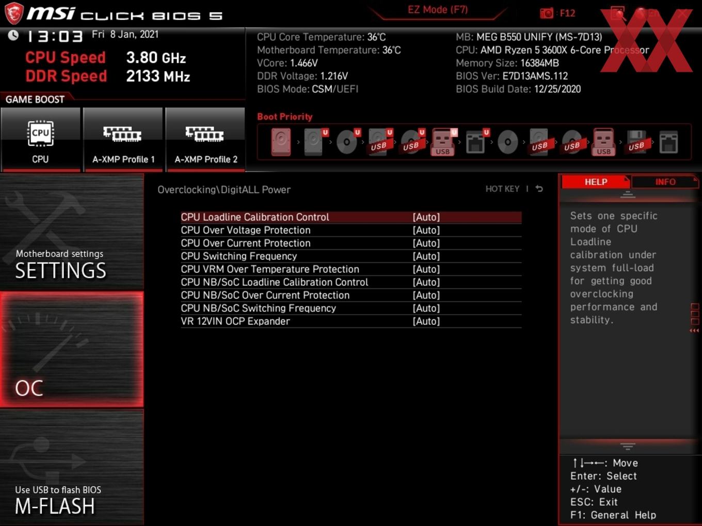Click the MB: MEG B550 UNIFY text
The width and height of the screenshot is (702, 526).
coord(529,37)
